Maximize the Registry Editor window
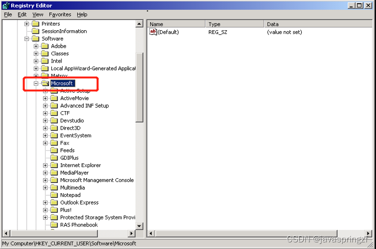 [x=359, y=5]
